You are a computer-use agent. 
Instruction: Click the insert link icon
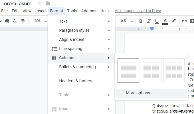[184, 21]
